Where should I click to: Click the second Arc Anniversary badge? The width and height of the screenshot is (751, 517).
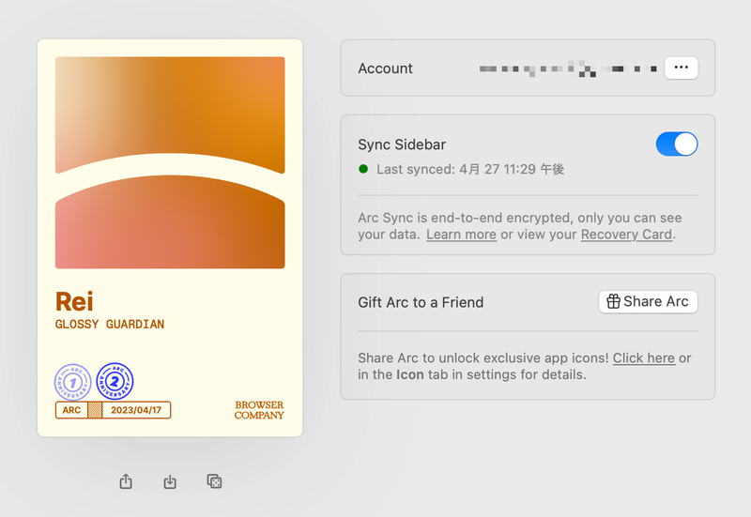click(x=115, y=382)
